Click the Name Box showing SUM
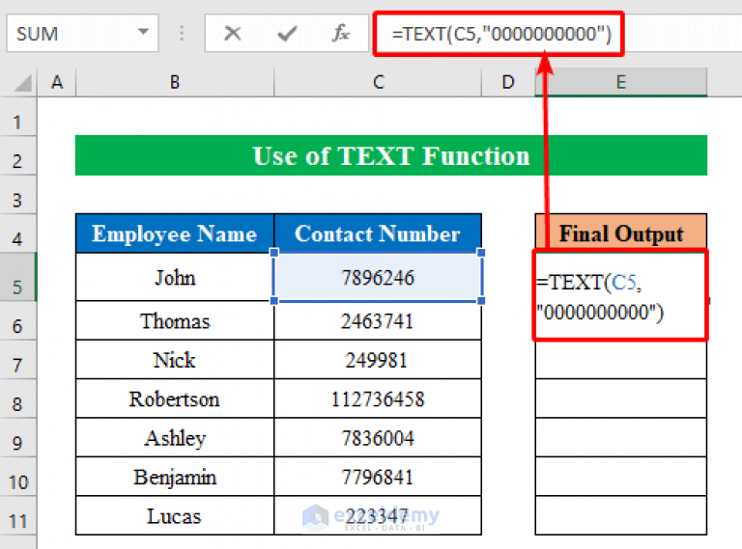 pyautogui.click(x=82, y=33)
